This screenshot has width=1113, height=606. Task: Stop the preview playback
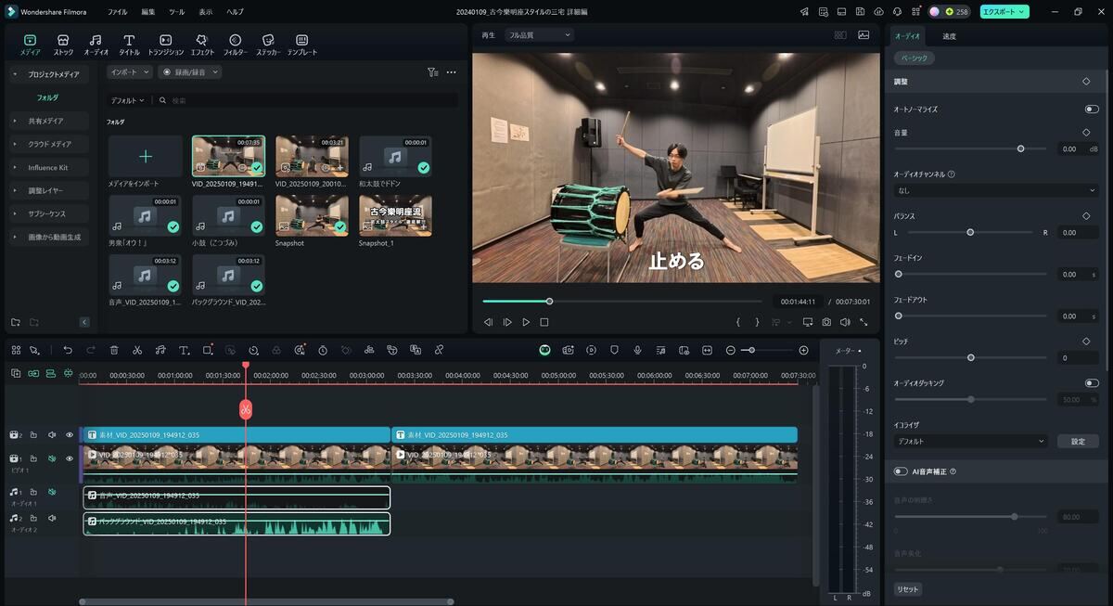coord(544,322)
